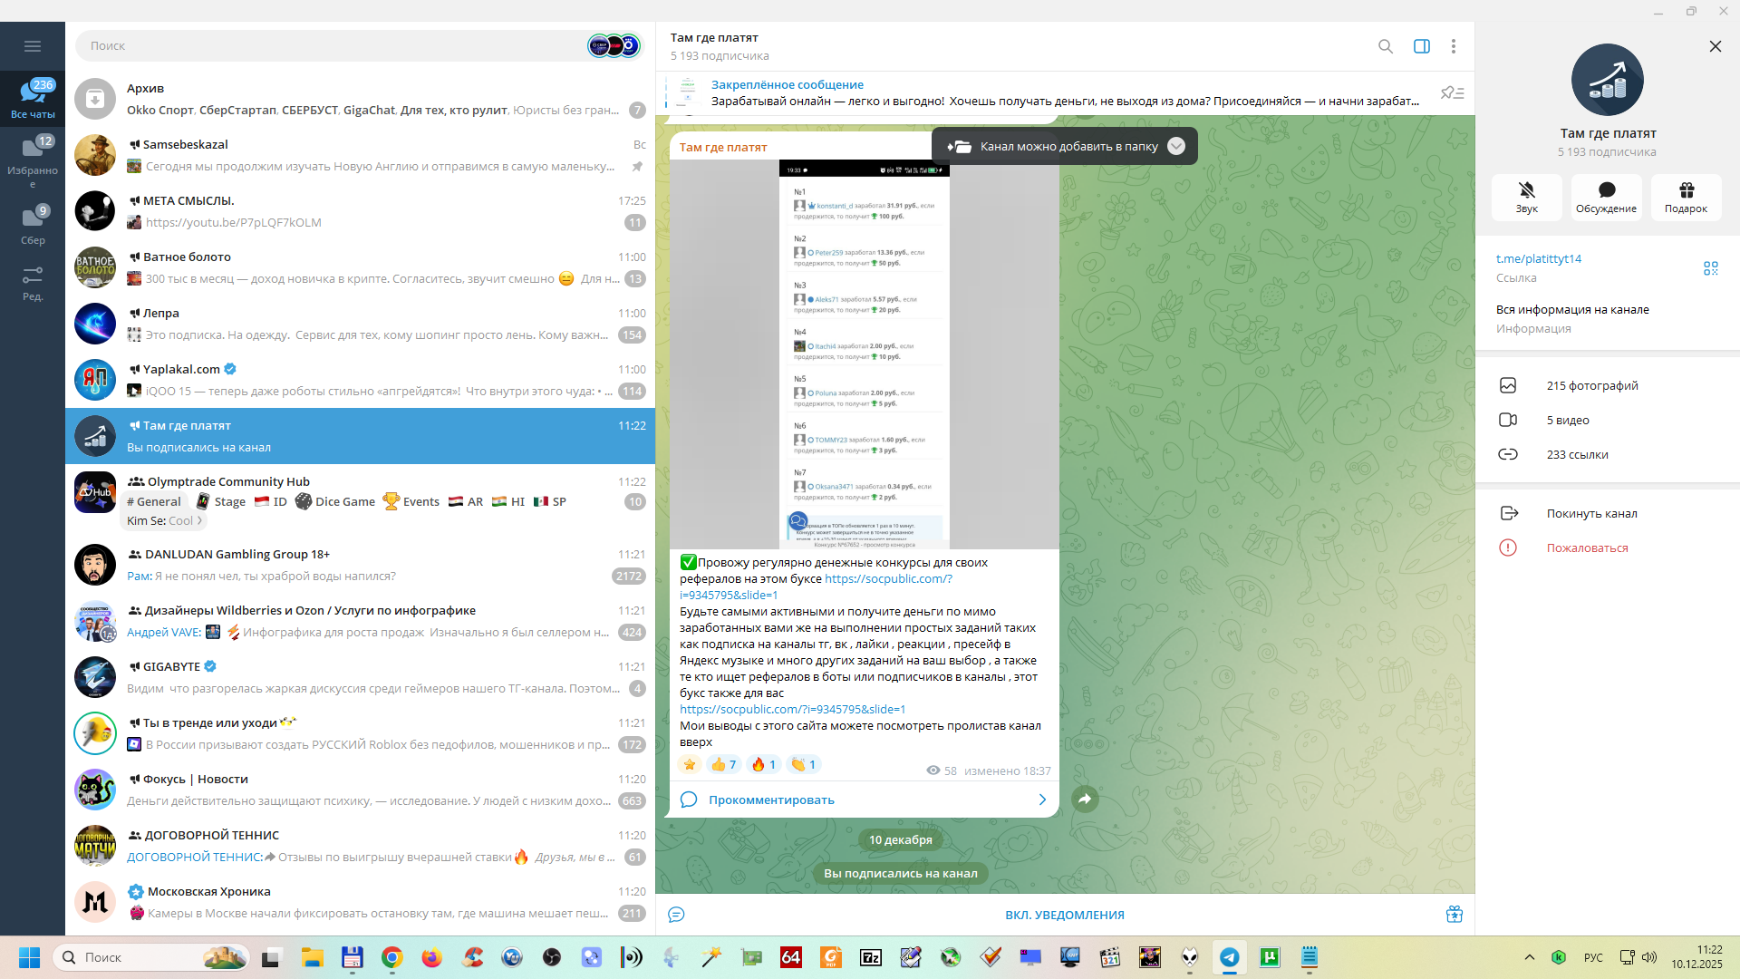
Task: Click the gift icon in bottom bar
Action: [1454, 915]
